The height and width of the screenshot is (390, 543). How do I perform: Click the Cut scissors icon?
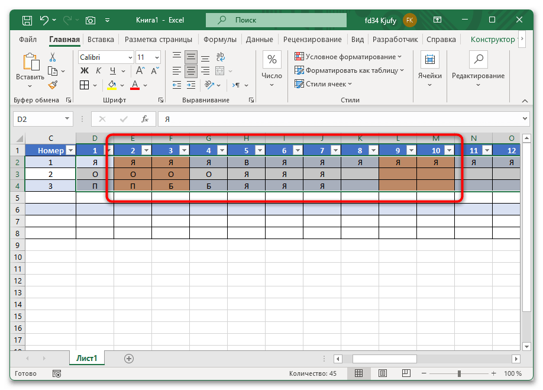[53, 57]
